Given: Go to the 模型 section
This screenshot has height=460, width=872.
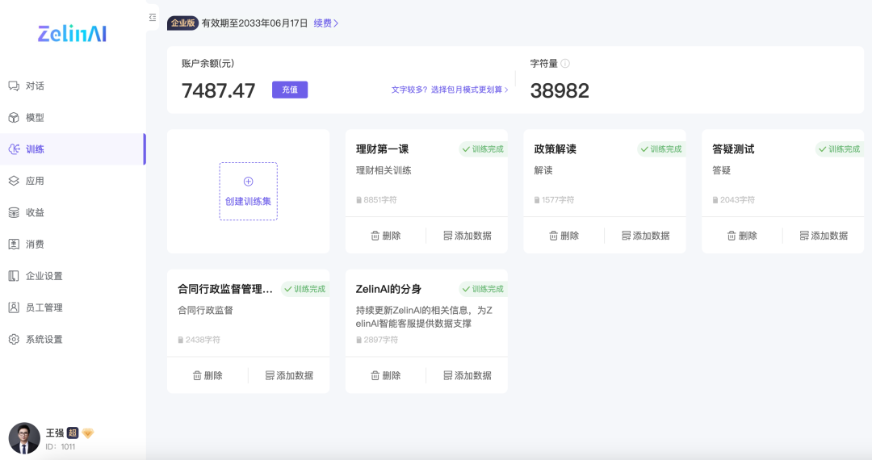Looking at the screenshot, I should [x=73, y=117].
